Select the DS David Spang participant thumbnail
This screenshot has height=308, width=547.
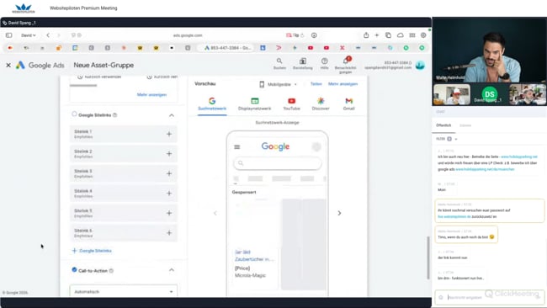click(x=490, y=94)
